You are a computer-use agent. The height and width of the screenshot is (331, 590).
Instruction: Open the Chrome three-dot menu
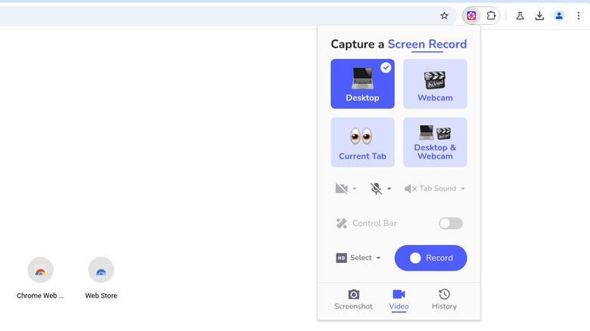(x=579, y=16)
